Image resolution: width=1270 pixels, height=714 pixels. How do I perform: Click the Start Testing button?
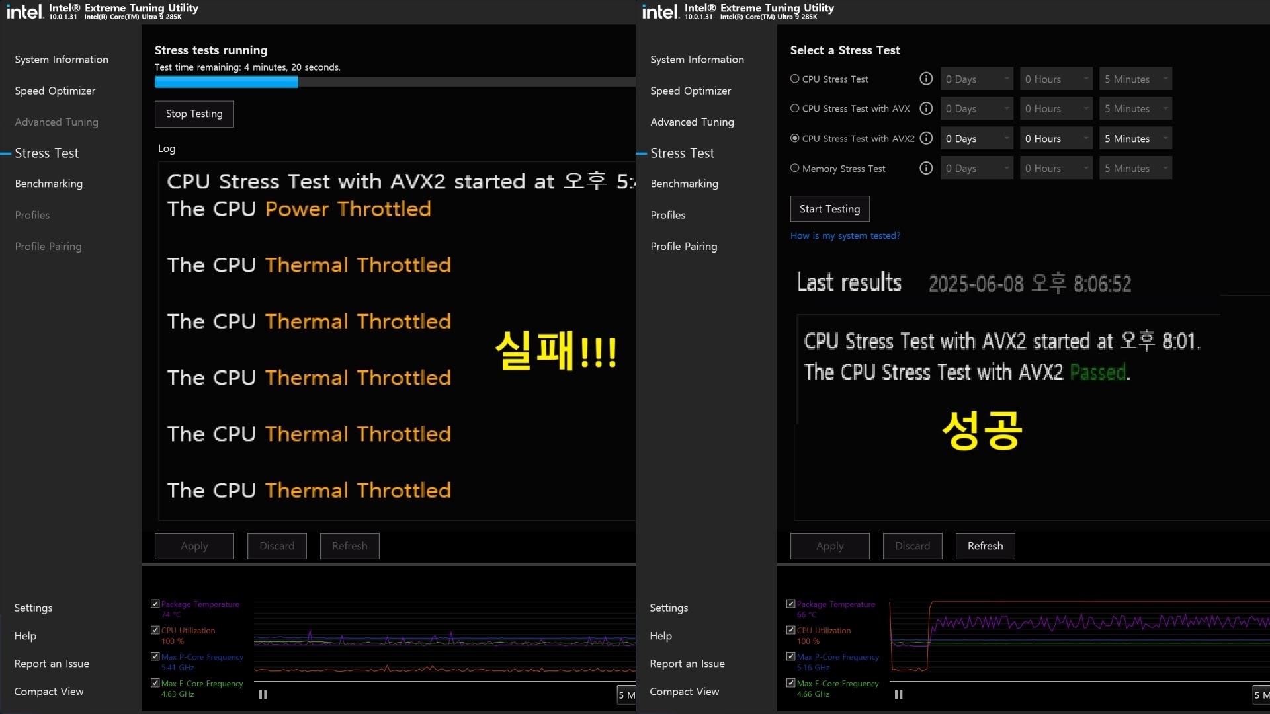point(829,209)
